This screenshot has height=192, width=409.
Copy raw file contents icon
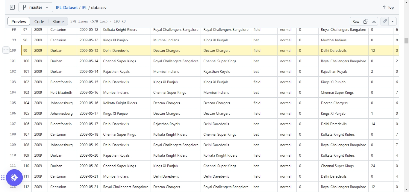[366, 22]
